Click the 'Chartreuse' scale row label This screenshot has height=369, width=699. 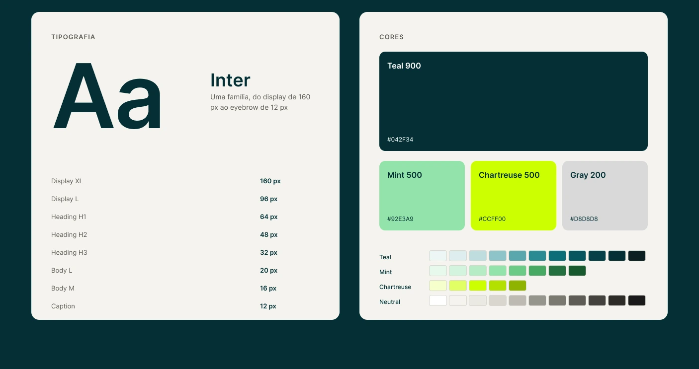(395, 287)
